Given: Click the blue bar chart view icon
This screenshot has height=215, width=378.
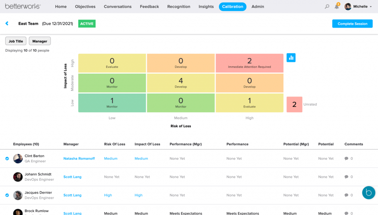Looking at the screenshot, I should [291, 57].
